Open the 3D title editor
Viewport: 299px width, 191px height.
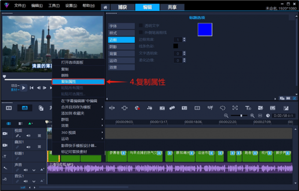pos(248,108)
